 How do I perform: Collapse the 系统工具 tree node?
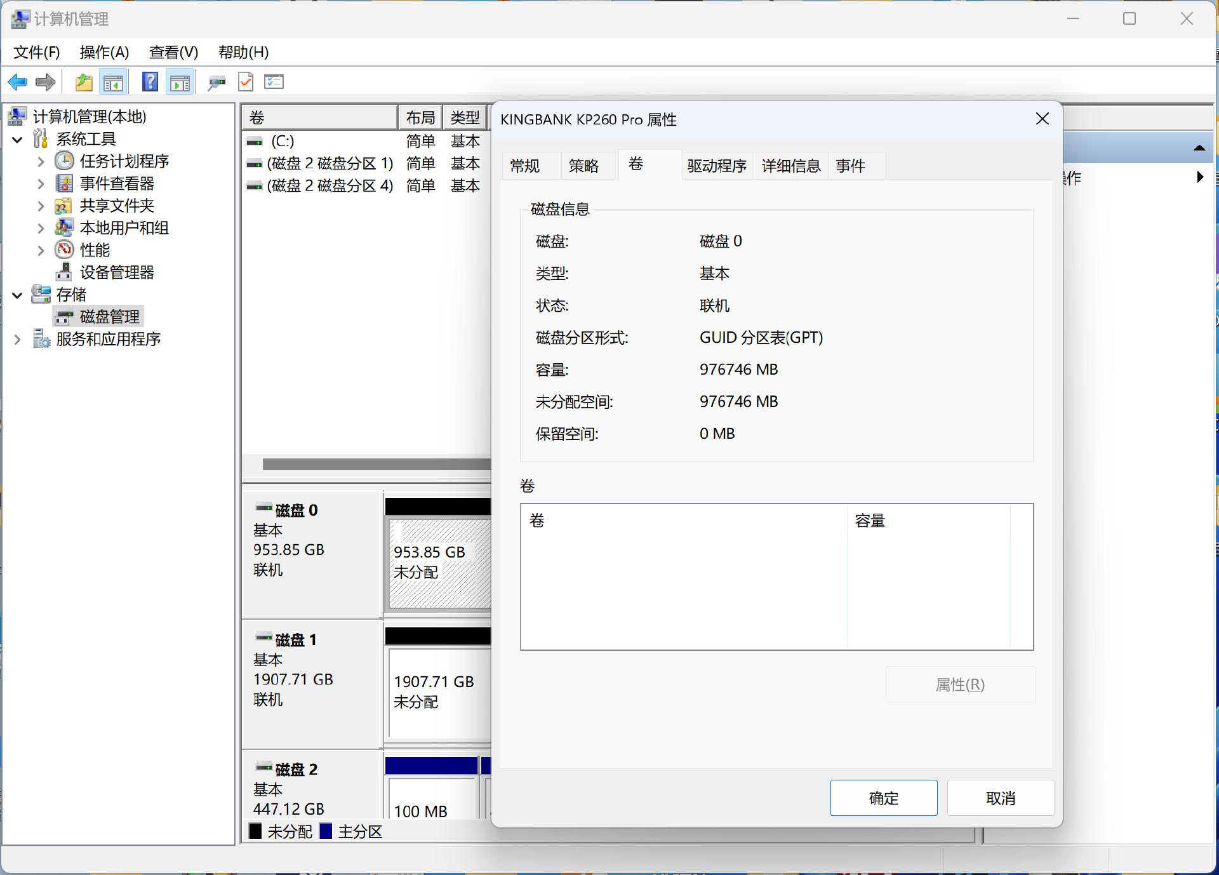[17, 139]
